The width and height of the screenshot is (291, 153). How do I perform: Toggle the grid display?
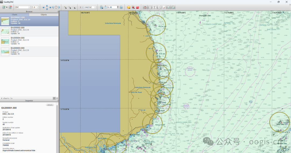click(x=150, y=7)
